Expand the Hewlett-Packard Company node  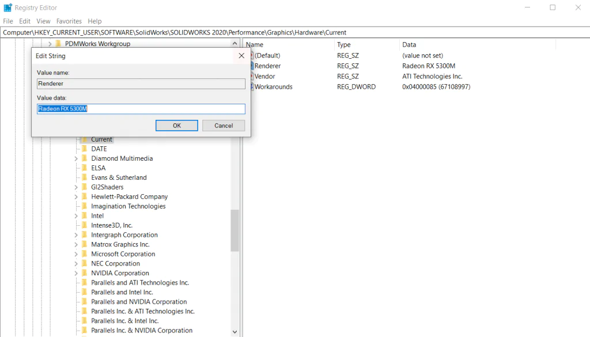coord(76,196)
